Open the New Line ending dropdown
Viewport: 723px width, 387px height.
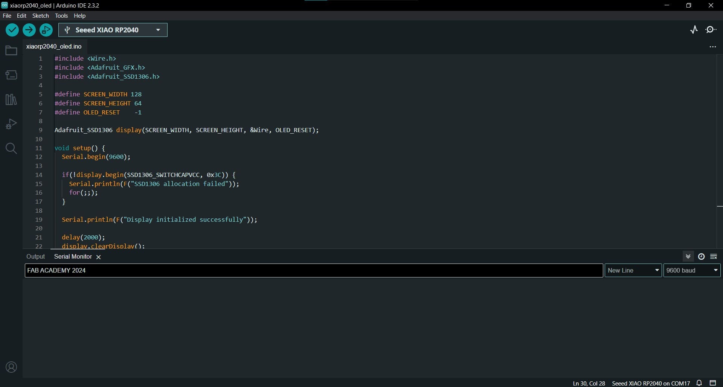(x=633, y=270)
